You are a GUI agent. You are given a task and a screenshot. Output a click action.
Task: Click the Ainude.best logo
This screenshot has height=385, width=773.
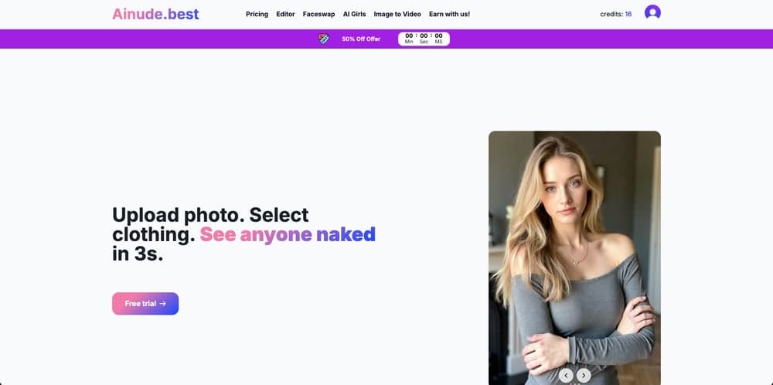click(155, 14)
